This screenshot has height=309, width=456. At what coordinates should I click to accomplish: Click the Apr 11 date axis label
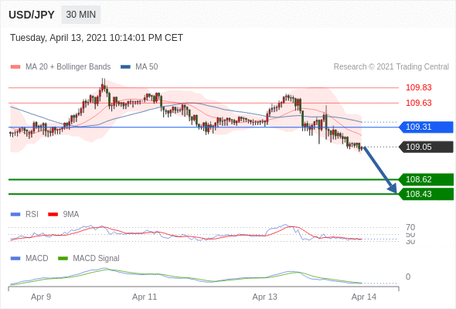tap(145, 297)
